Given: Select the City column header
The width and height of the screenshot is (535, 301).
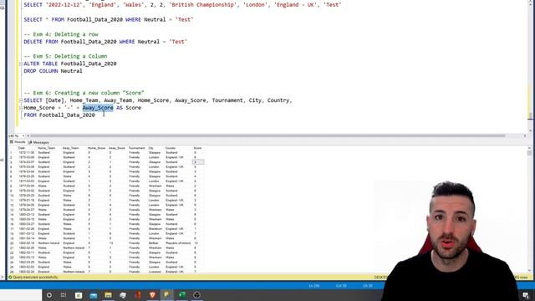Looking at the screenshot, I should pos(151,148).
